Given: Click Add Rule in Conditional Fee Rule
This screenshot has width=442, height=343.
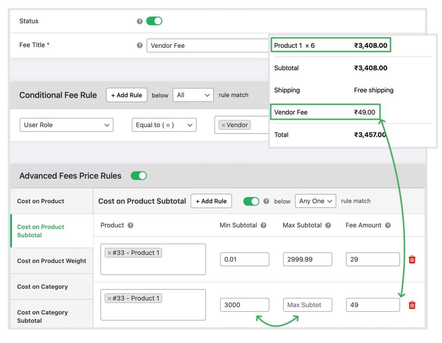Looking at the screenshot, I should click(x=126, y=95).
